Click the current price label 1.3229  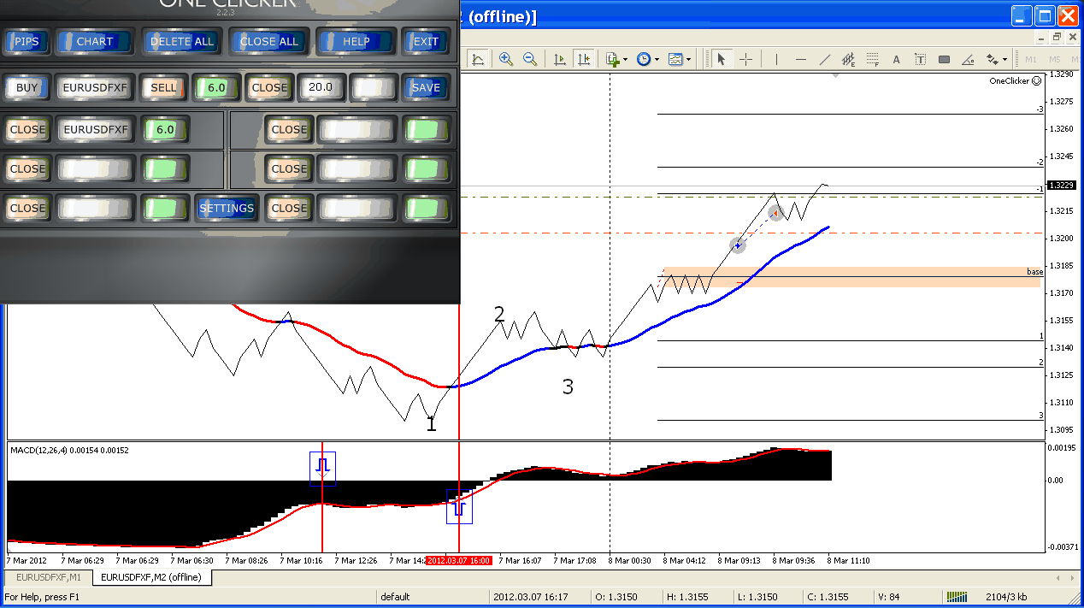(1061, 185)
